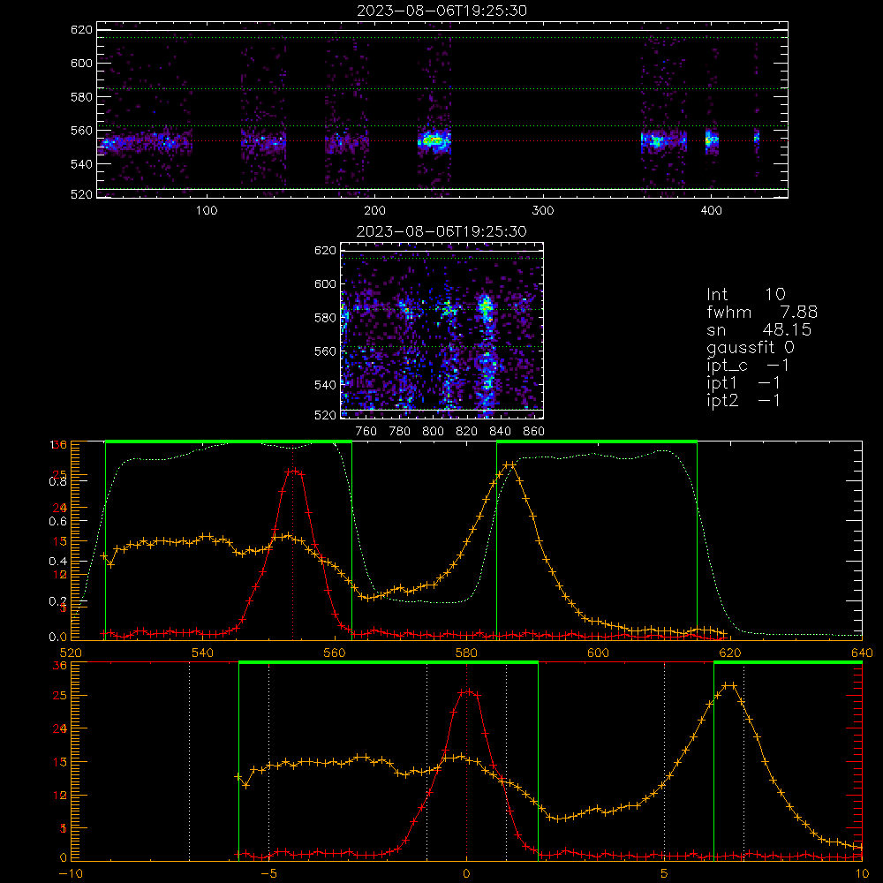Click the 860 tick label under middle spectrogram
The image size is (883, 883).
click(x=534, y=432)
